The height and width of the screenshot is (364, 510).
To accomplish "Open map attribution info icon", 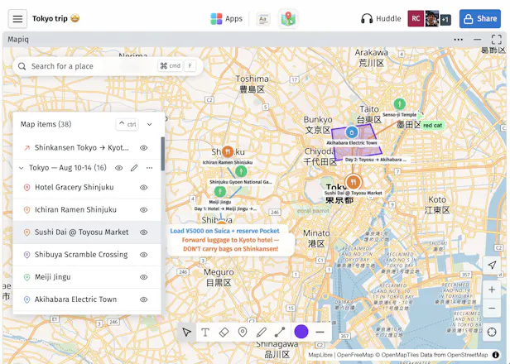I will (x=495, y=355).
